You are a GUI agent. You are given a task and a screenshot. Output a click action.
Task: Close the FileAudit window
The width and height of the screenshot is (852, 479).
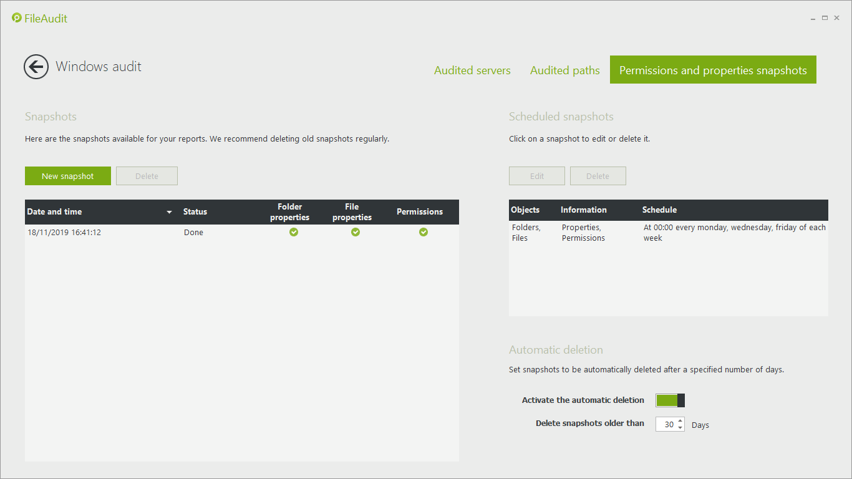coord(836,18)
